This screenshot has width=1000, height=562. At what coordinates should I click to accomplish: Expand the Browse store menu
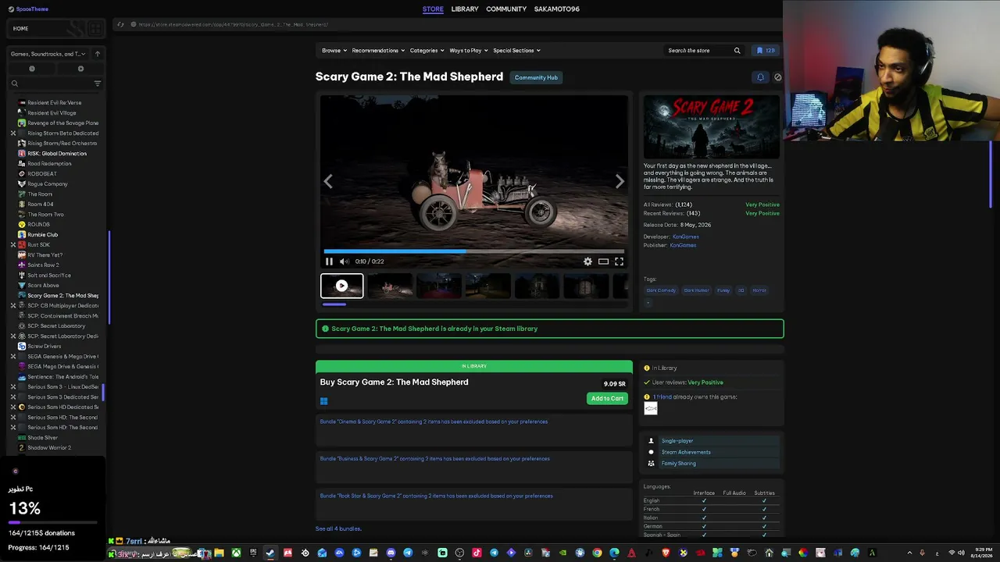334,51
